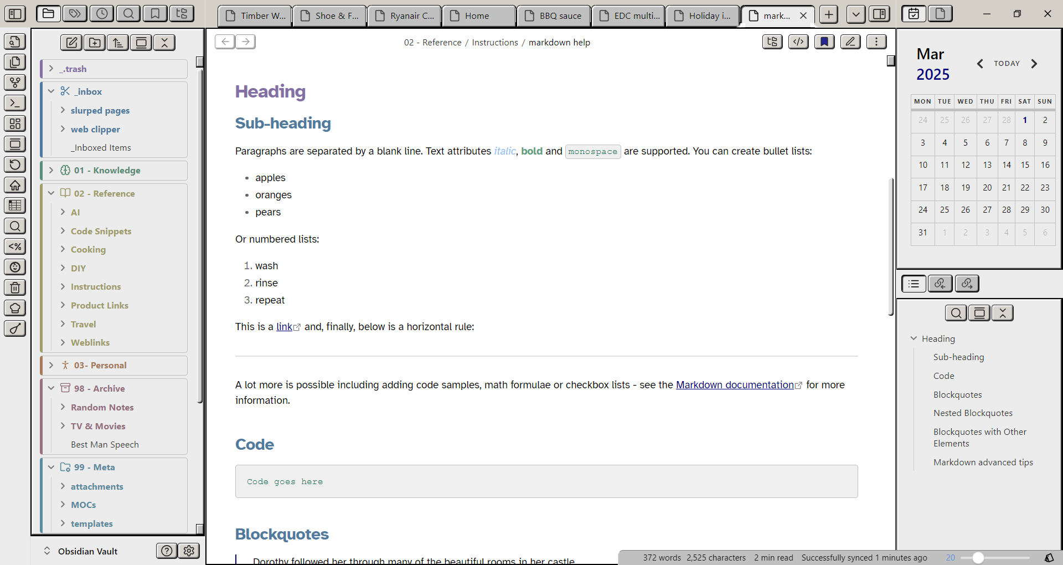The height and width of the screenshot is (565, 1063).
Task: Adjust the zoom level slider in status bar
Action: point(995,558)
